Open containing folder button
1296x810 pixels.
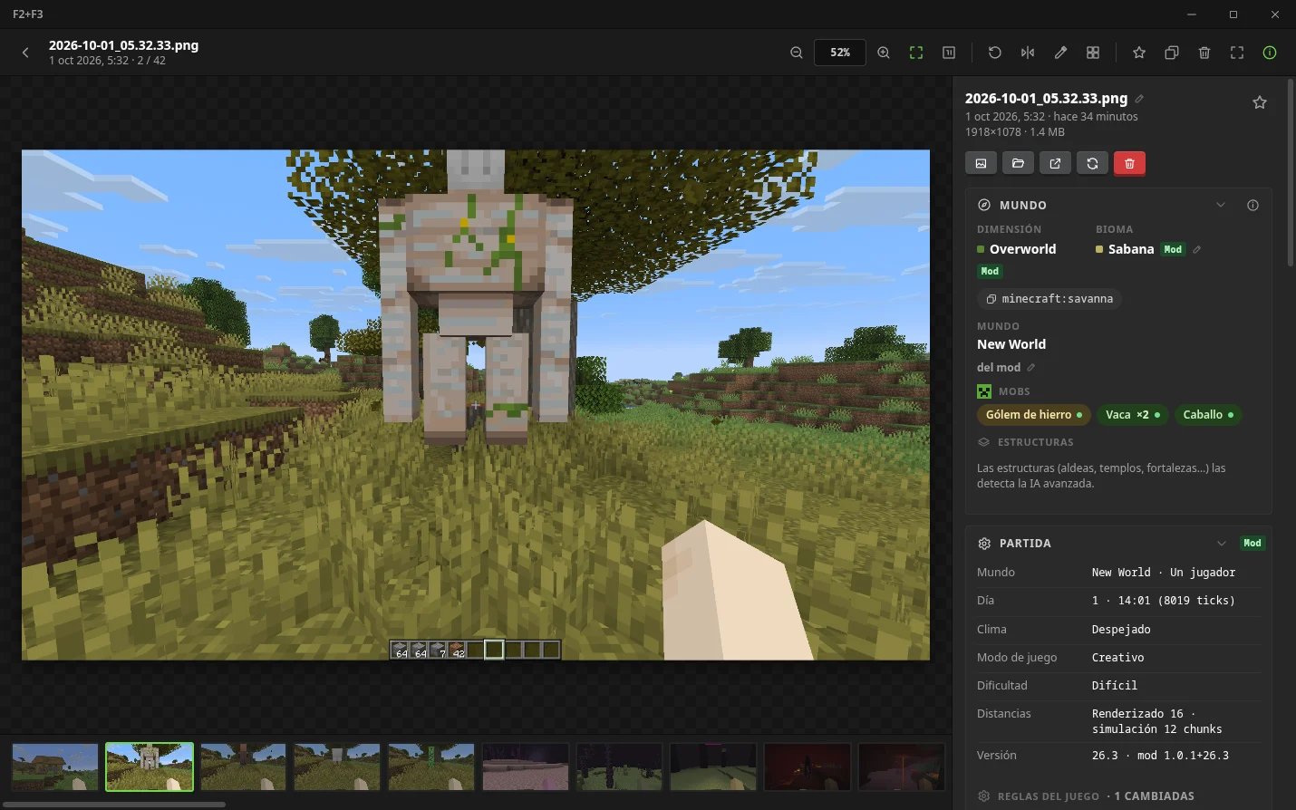click(1018, 163)
